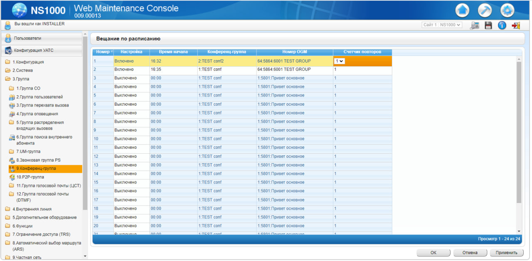Click the desk phone icon in the toolbar
Screen dimensions: 532x261
coord(475,25)
